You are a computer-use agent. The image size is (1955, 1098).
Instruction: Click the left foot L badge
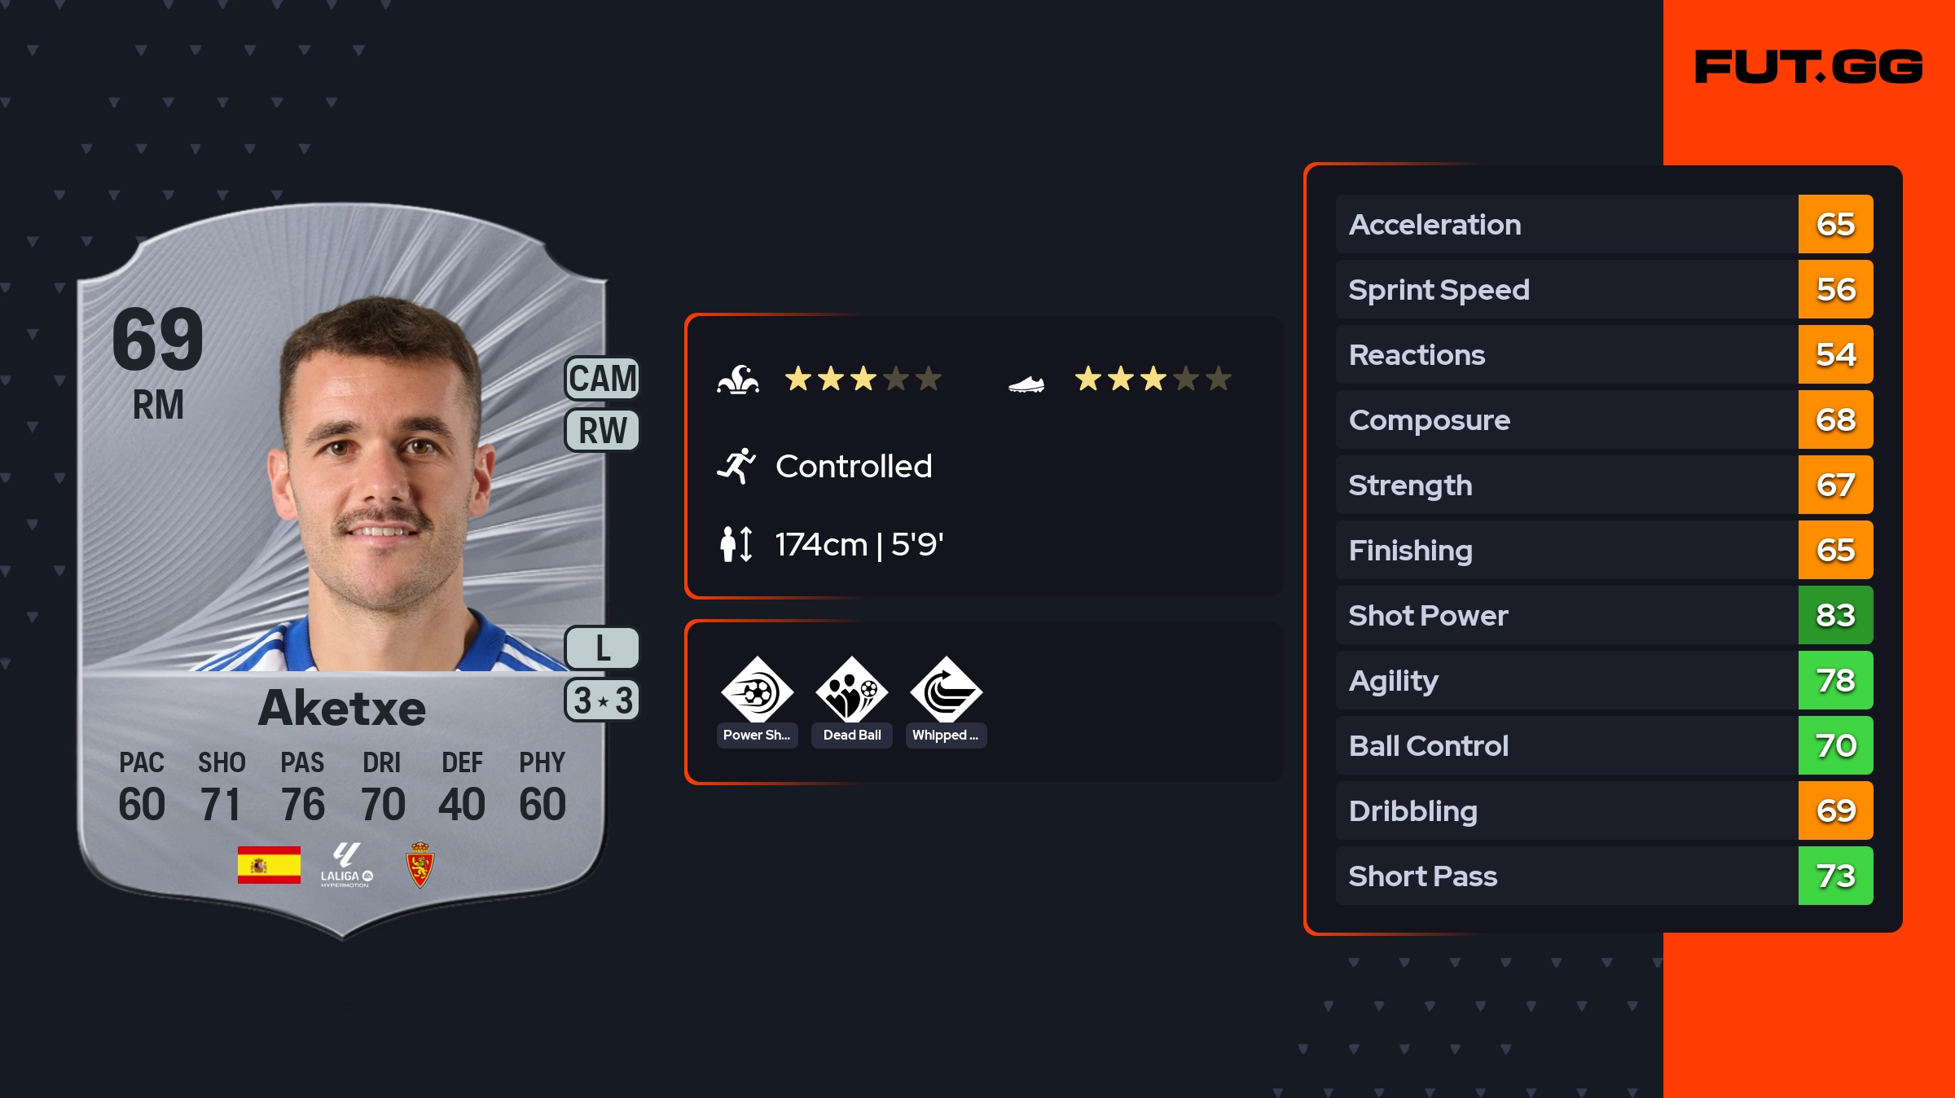pyautogui.click(x=603, y=648)
